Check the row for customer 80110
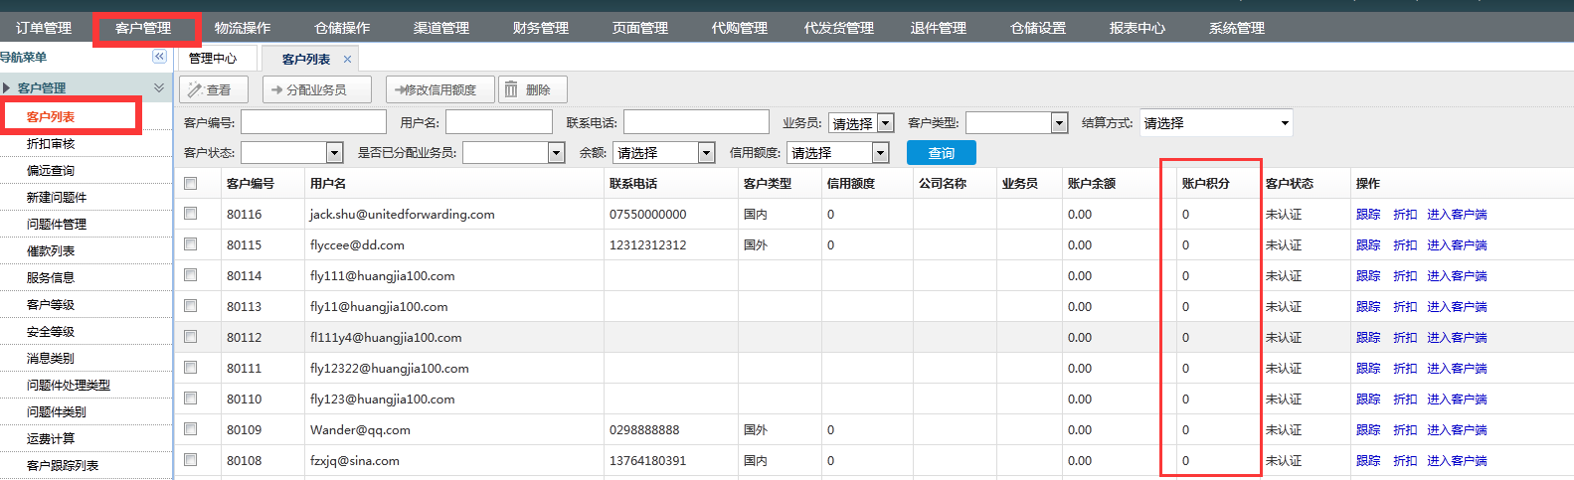The image size is (1574, 480). pos(191,398)
